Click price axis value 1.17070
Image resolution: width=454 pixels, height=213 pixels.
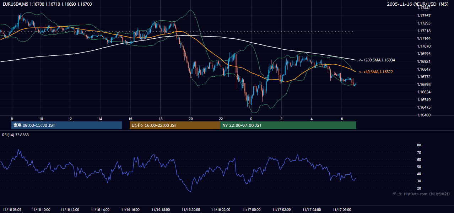[423, 46]
